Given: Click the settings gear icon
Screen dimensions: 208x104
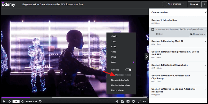Looking at the screenshot, I should [x=133, y=101].
